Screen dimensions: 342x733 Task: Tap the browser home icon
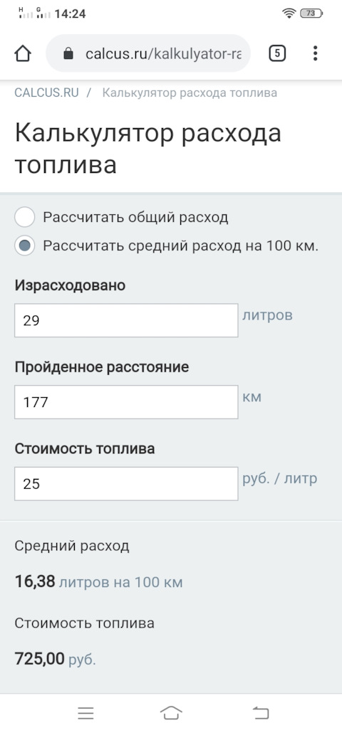coord(23,54)
